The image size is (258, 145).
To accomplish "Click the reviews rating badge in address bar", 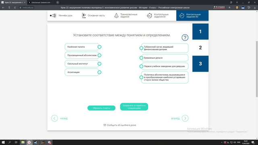I will pos(219,7).
